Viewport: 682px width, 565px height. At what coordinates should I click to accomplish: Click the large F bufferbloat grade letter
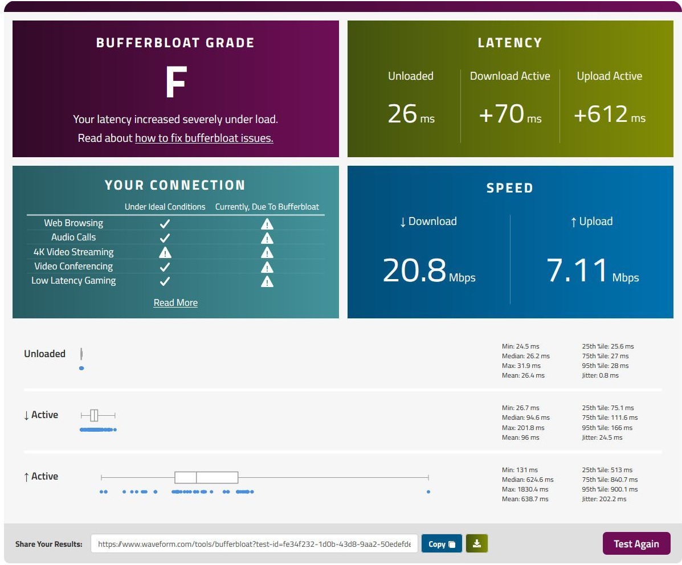tap(175, 84)
